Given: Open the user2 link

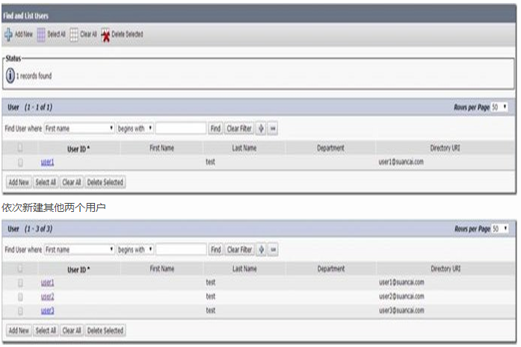Looking at the screenshot, I should 47,296.
